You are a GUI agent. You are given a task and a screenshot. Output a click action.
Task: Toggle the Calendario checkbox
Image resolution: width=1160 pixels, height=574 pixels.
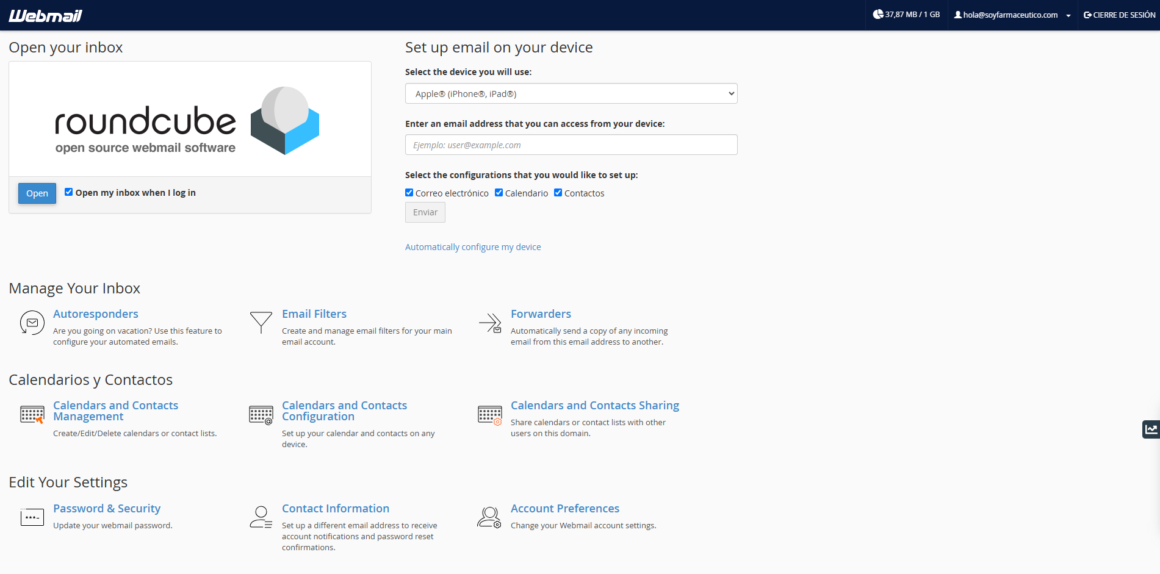(499, 193)
